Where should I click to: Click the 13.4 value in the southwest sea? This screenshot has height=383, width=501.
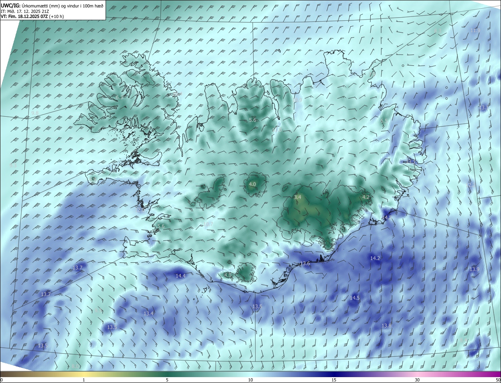[148, 313]
